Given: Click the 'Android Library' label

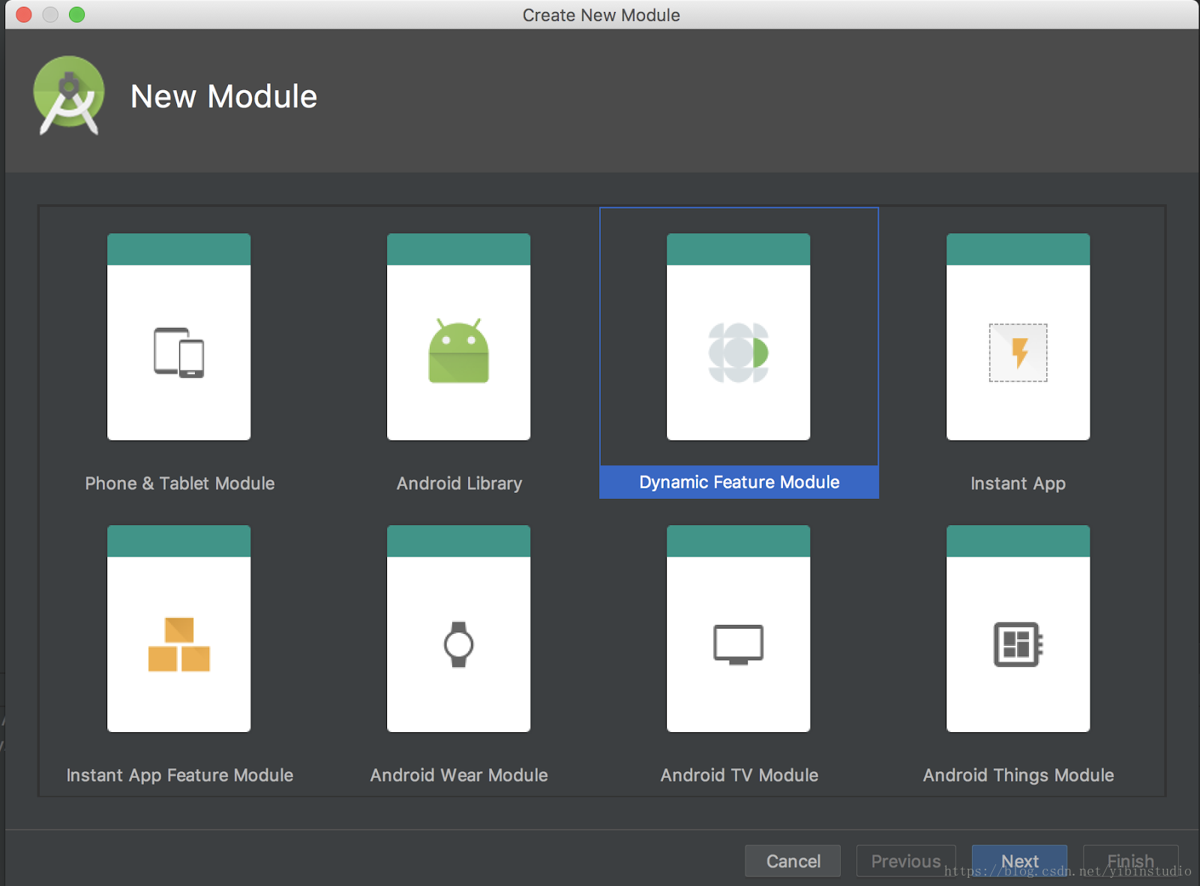Looking at the screenshot, I should [x=459, y=483].
